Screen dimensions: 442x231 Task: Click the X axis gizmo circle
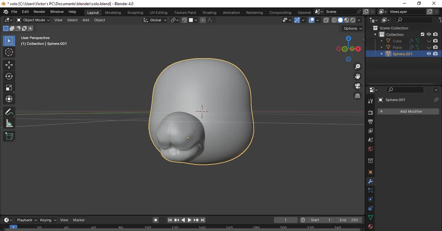tap(358, 49)
